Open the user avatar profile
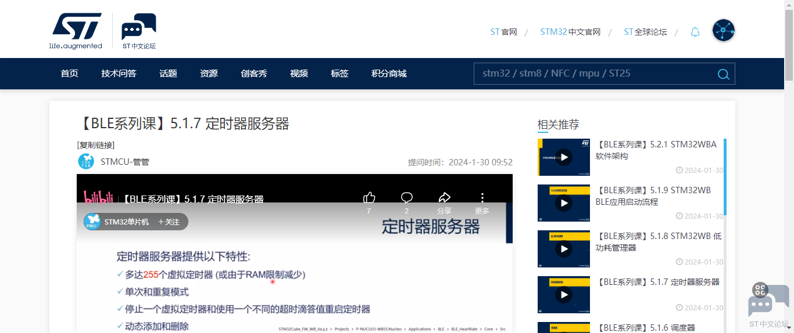Image resolution: width=794 pixels, height=333 pixels. pyautogui.click(x=724, y=30)
